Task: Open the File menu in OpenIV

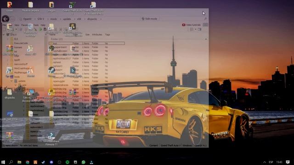Action: coord(5,25)
